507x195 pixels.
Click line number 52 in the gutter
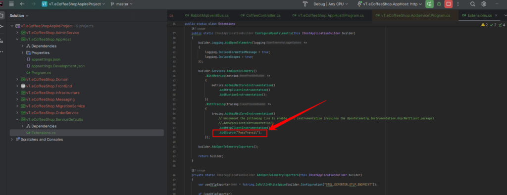click(174, 104)
